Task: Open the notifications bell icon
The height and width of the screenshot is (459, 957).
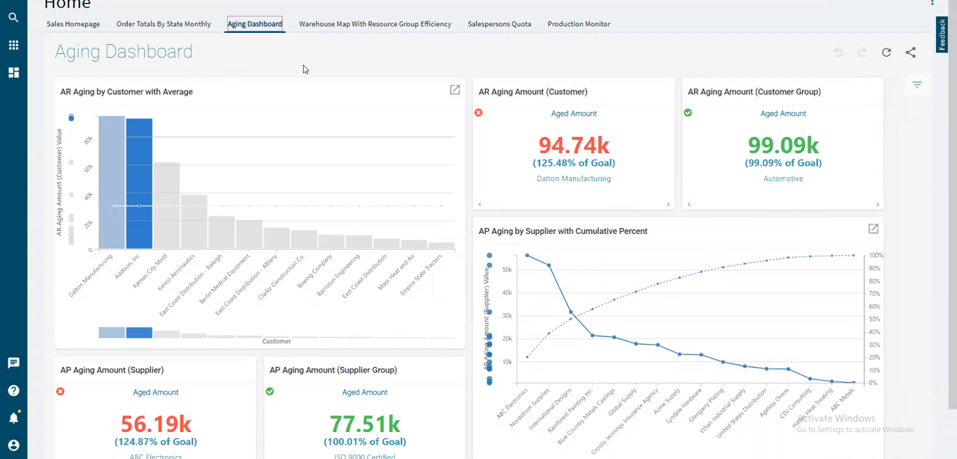Action: [x=13, y=418]
